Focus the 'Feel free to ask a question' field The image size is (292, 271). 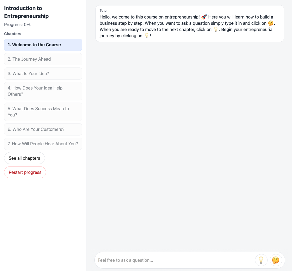coord(174,260)
